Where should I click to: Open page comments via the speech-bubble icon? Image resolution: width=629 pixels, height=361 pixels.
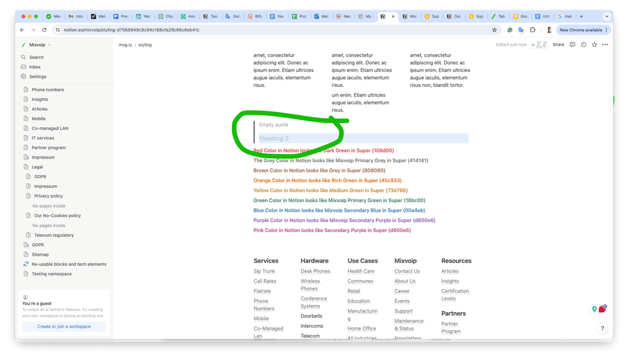(572, 45)
